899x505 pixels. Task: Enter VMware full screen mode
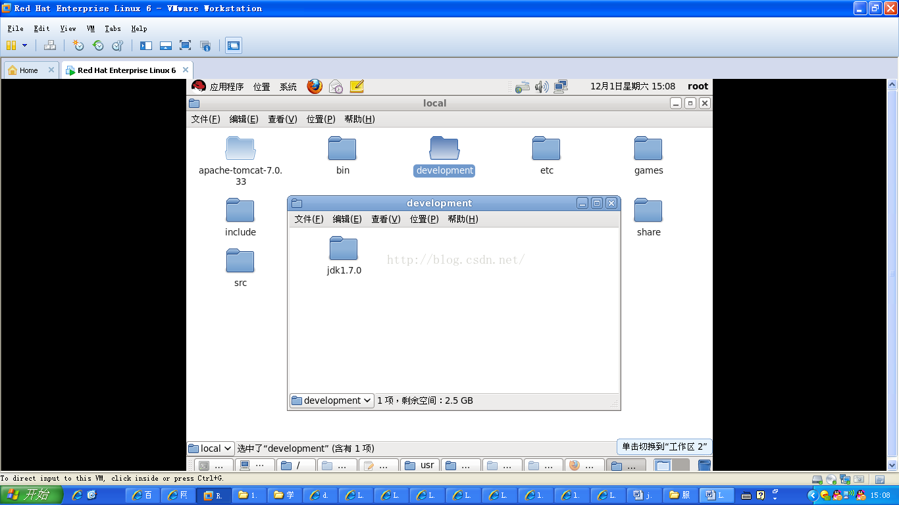click(x=186, y=45)
